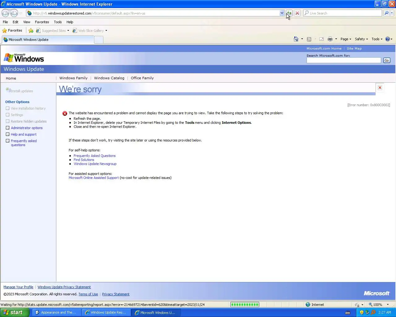The image size is (396, 317).
Task: Click the zoom magnifier icon in status bar
Action: pyautogui.click(x=370, y=304)
